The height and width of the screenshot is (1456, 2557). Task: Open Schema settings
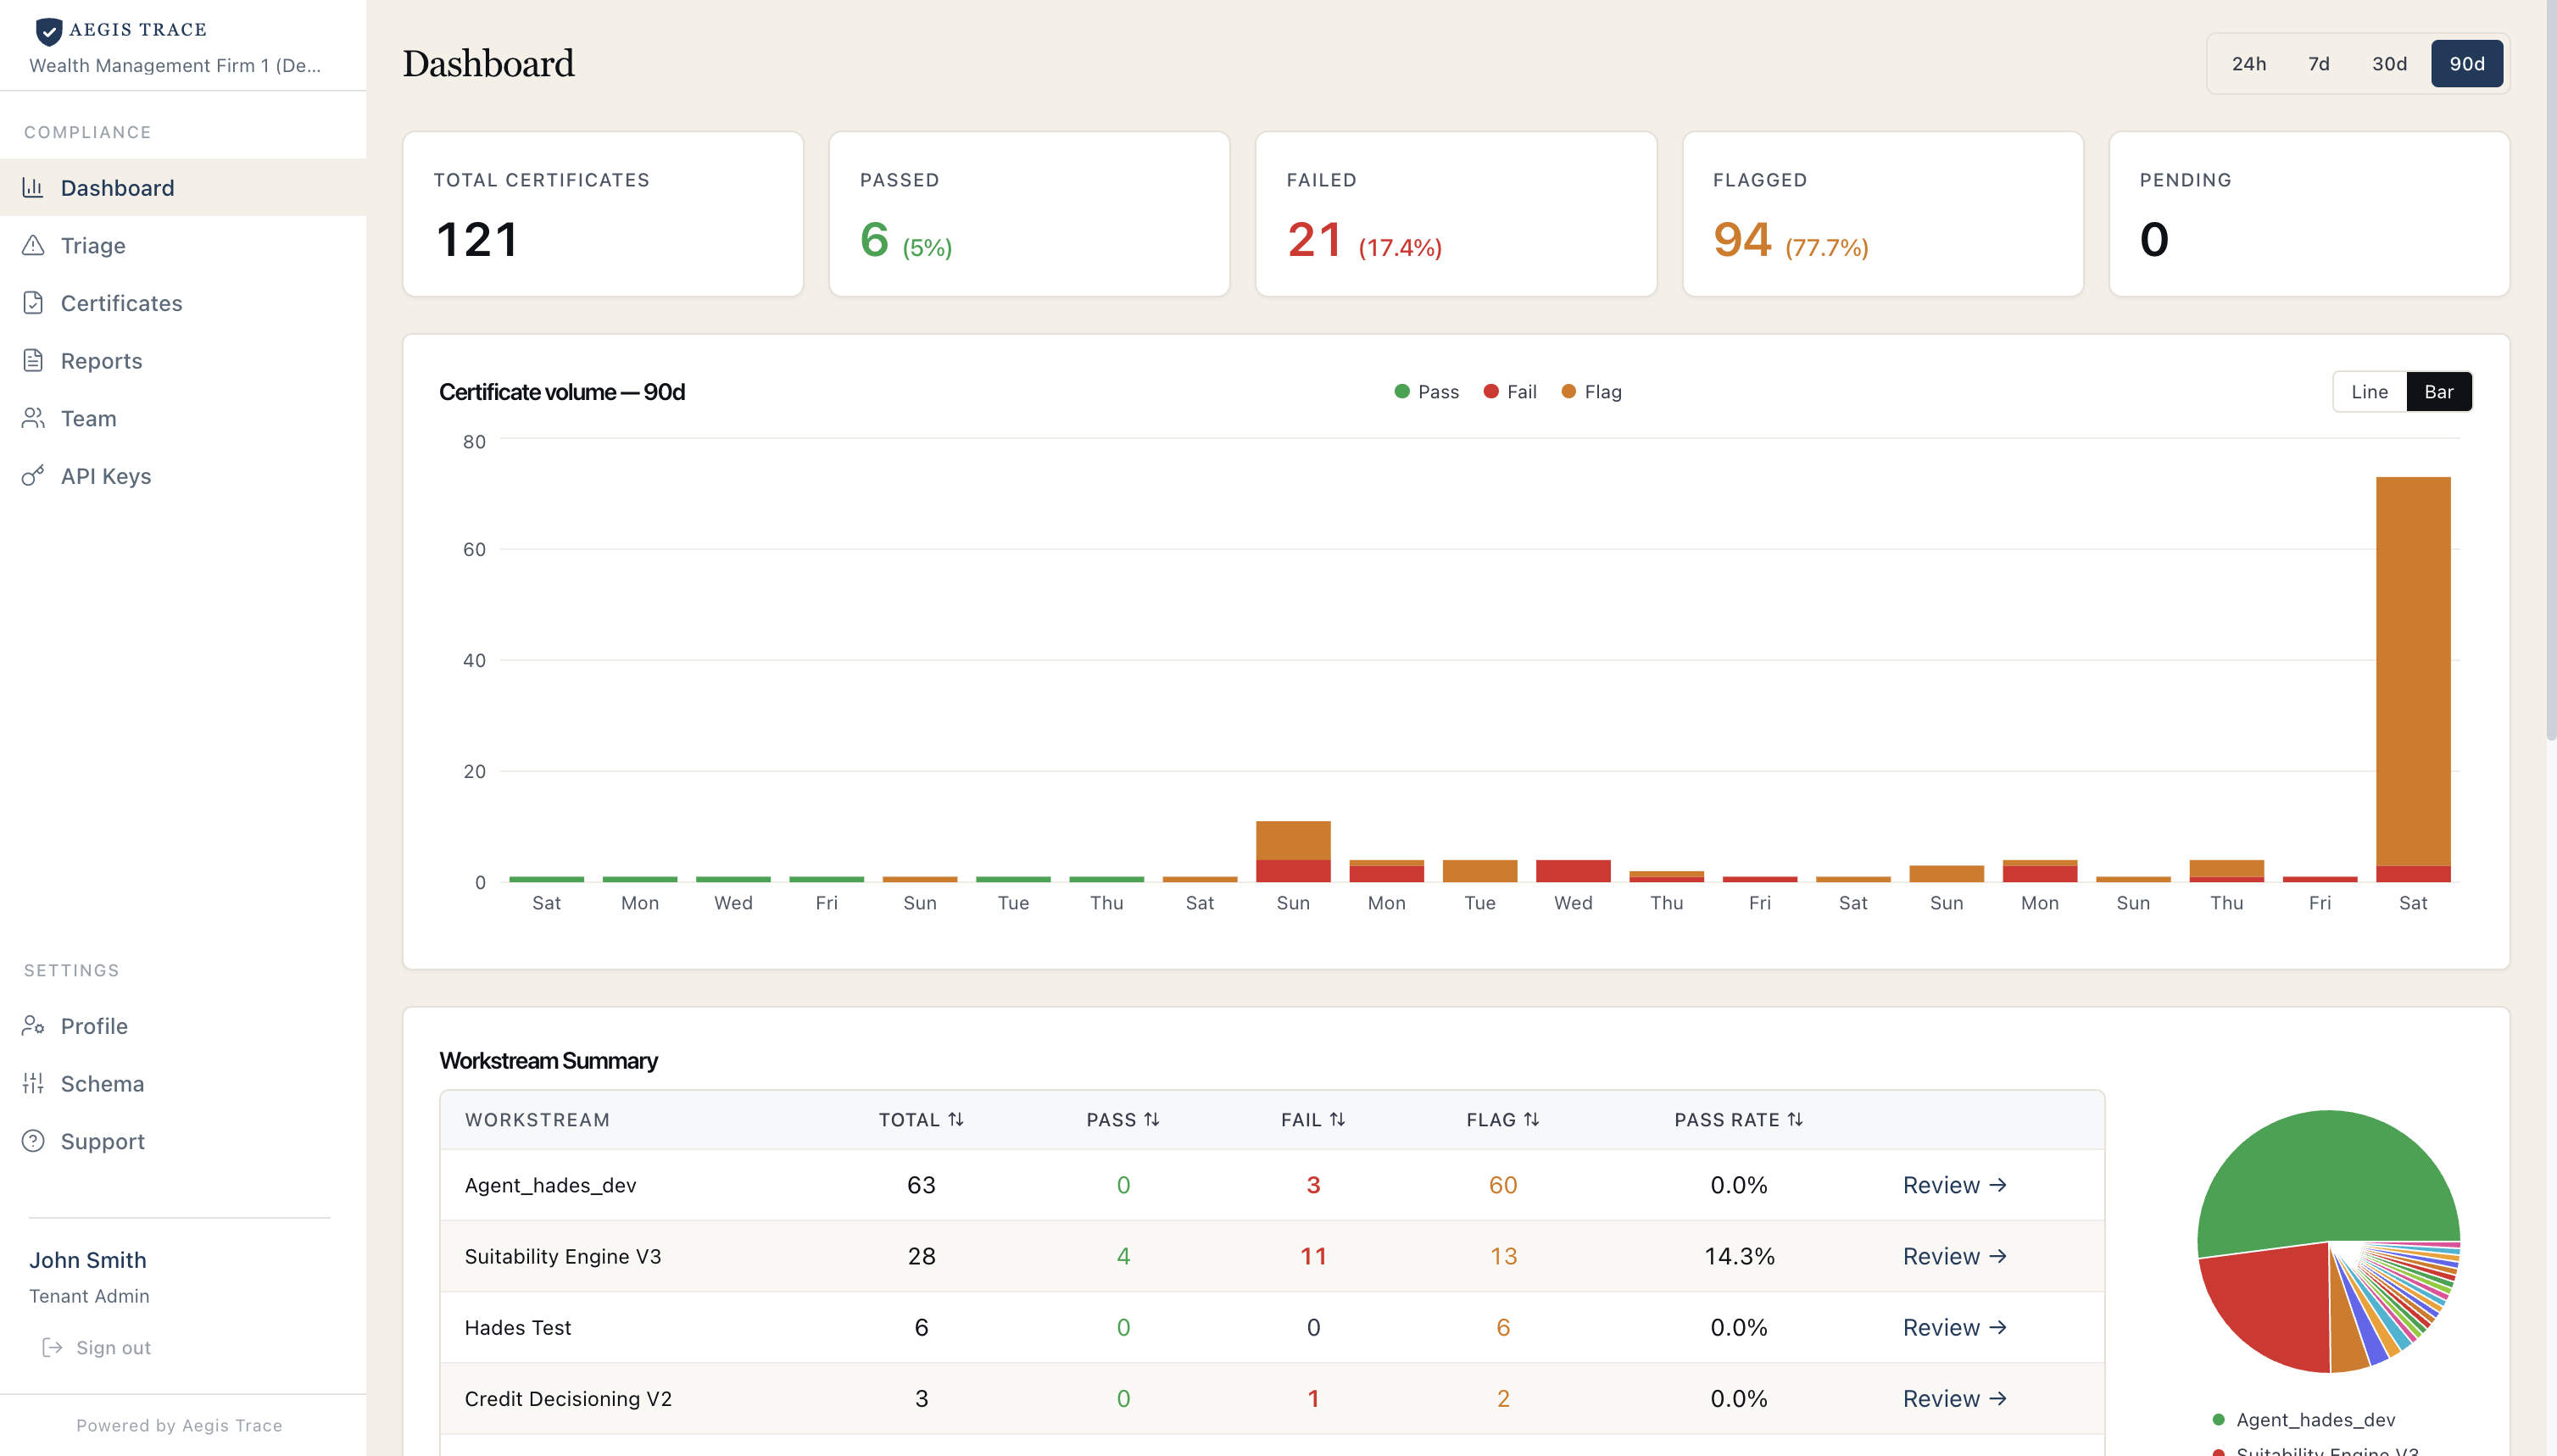pos(183,1084)
